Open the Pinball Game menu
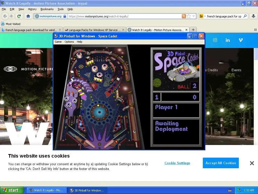 pos(58,42)
